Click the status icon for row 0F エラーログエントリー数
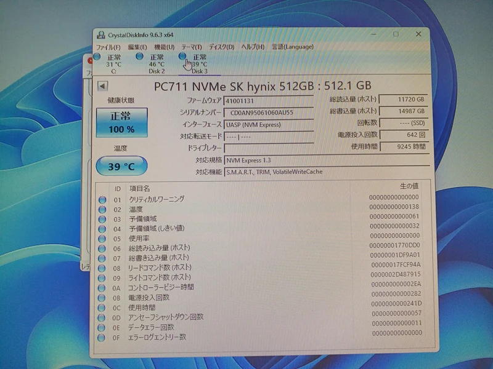The image size is (493, 369). tap(101, 338)
